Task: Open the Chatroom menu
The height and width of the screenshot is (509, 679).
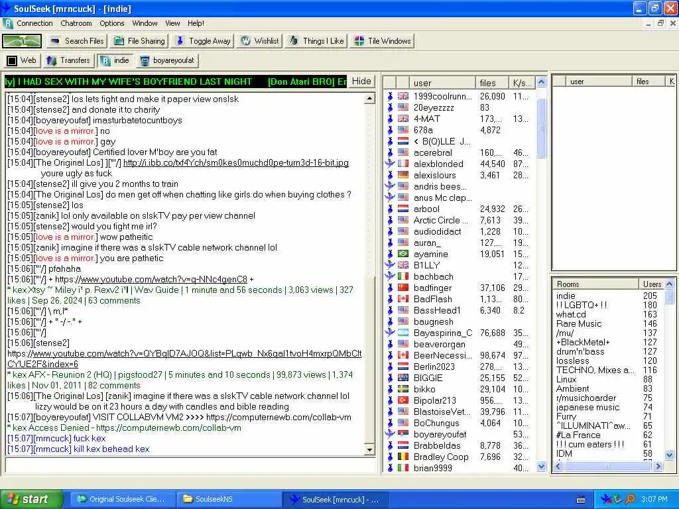Action: [x=76, y=23]
